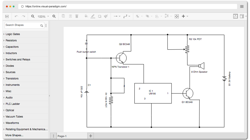The image size is (250, 140).
Task: Click the Shadow toggle icon
Action: [100, 16]
